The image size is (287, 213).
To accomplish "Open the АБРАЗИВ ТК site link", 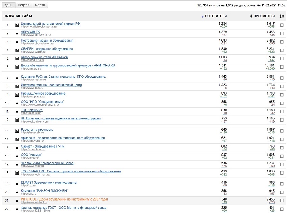I will [x=30, y=32].
